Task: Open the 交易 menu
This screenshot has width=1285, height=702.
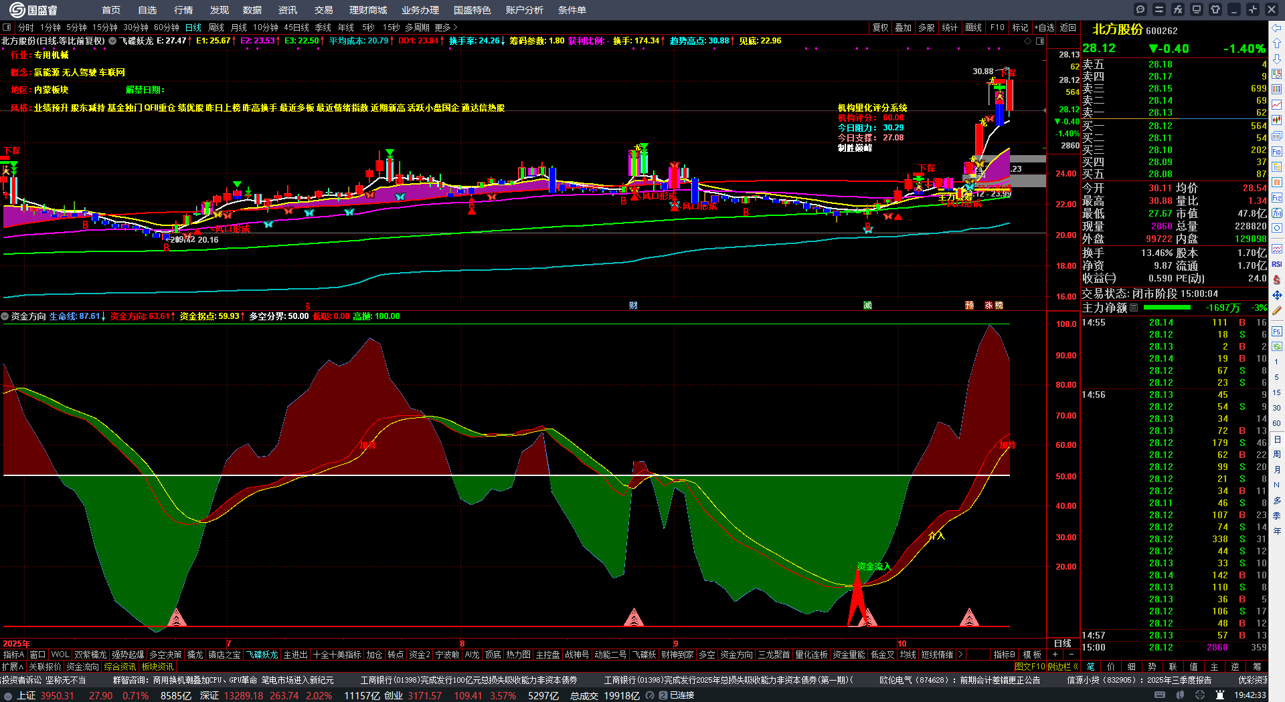Action: pyautogui.click(x=323, y=10)
